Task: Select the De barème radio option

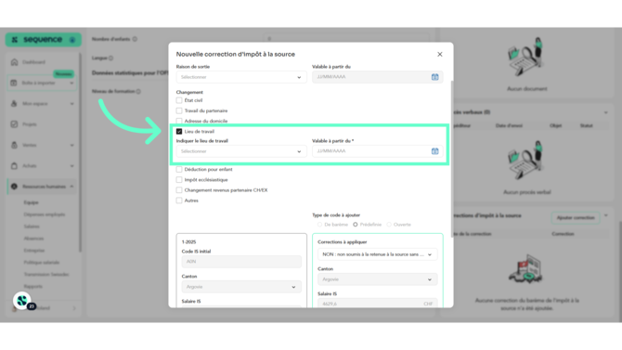Action: pos(319,225)
